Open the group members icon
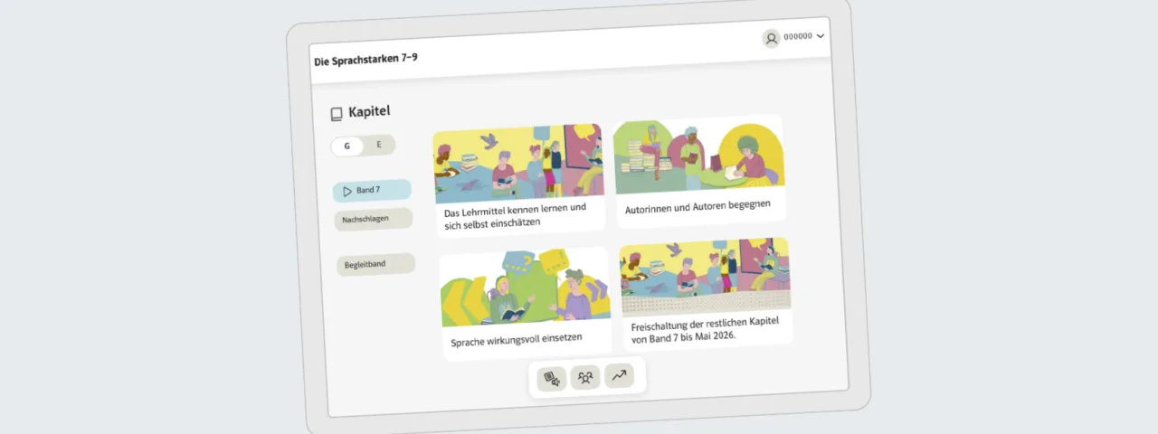Image resolution: width=1158 pixels, height=434 pixels. (x=584, y=378)
